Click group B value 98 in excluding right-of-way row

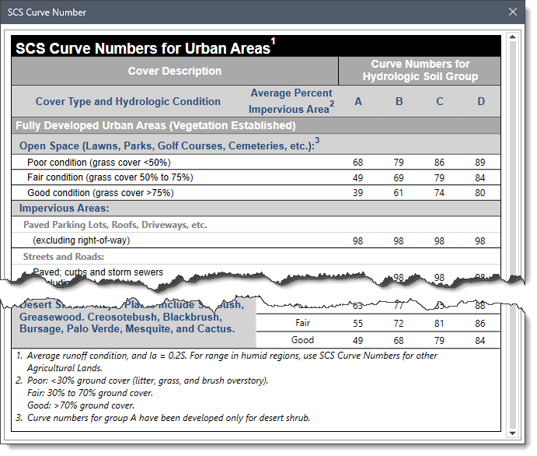point(399,241)
